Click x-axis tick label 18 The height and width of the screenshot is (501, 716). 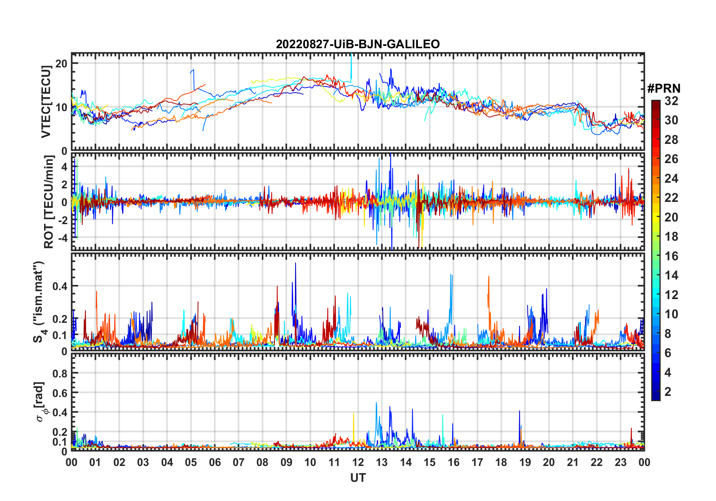click(x=501, y=462)
